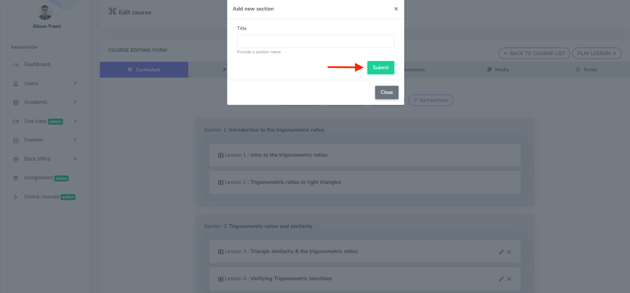The height and width of the screenshot is (293, 630).
Task: Go to the Finish tab
Action: pyautogui.click(x=586, y=70)
